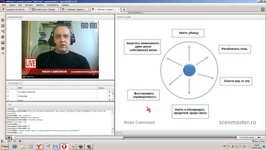Click the live video of Иван Савенков
The width and height of the screenshot is (266, 150).
60,50
